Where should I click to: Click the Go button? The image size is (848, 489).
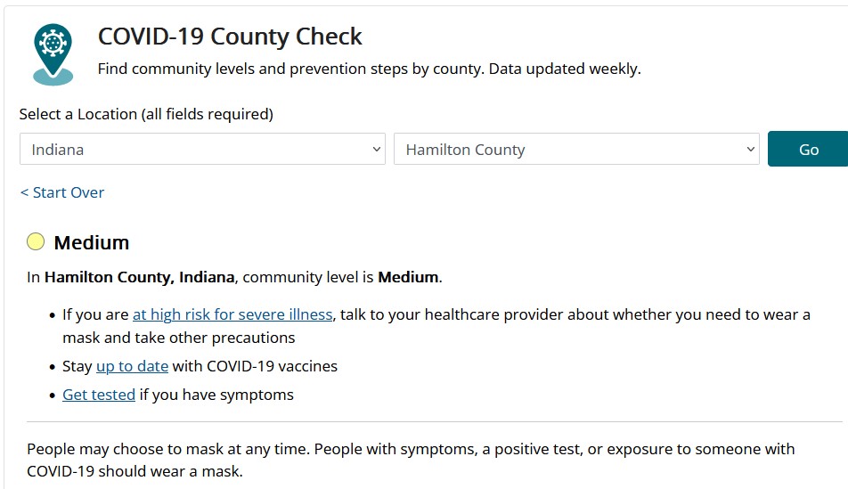click(809, 149)
